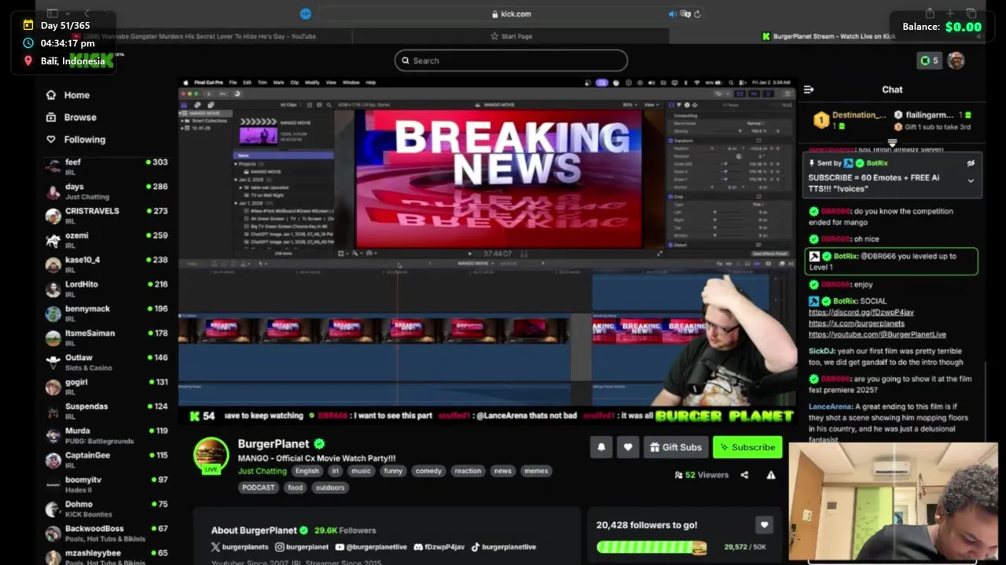
Task: Click the followers goal progress bar
Action: [x=652, y=547]
